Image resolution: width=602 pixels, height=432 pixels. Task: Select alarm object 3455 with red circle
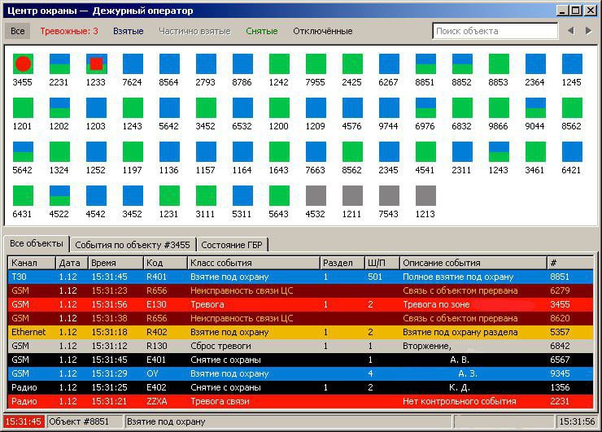pyautogui.click(x=23, y=64)
